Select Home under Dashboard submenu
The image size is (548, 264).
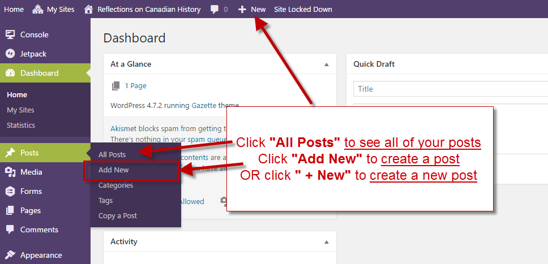tap(17, 94)
